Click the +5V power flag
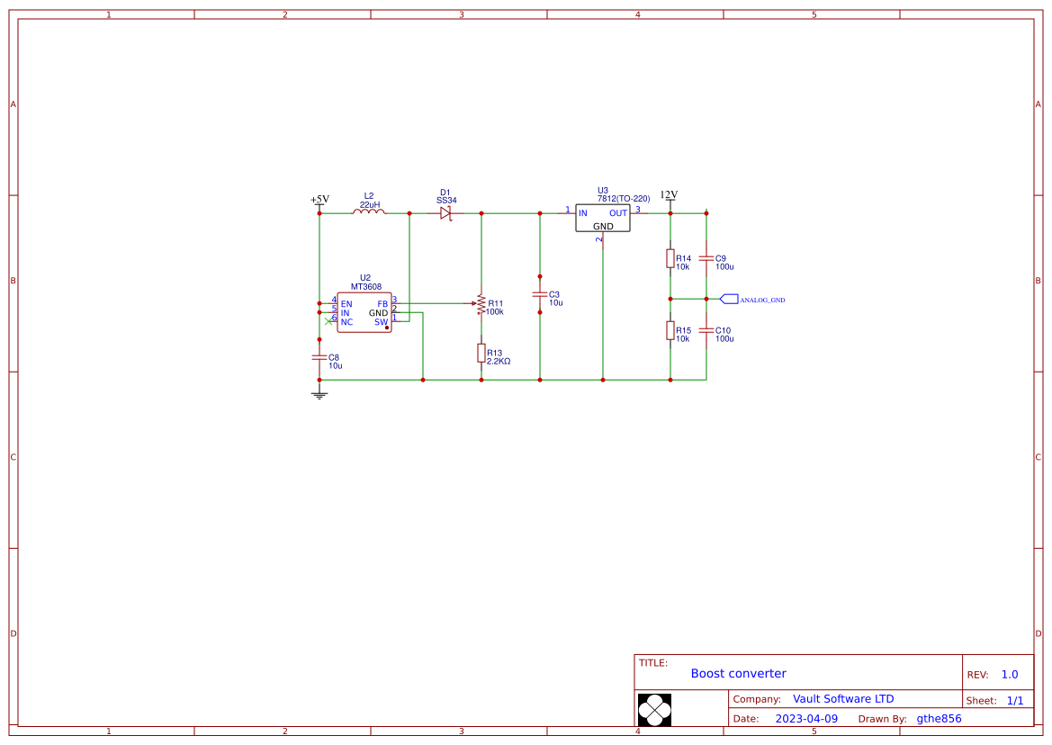Image resolution: width=1052 pixels, height=745 pixels. pos(318,199)
